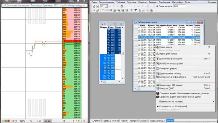
Task: Switch to Qscalp tab
Action: coord(170,121)
